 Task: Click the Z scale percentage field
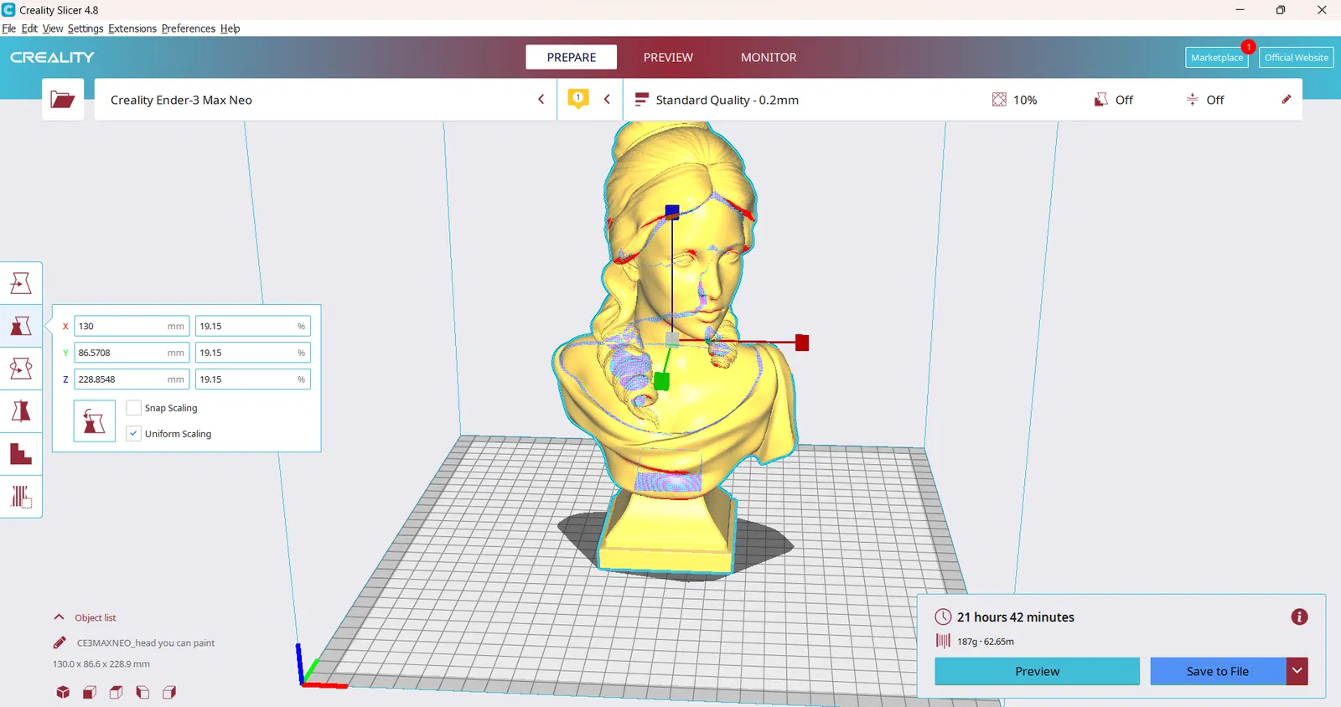coord(253,379)
